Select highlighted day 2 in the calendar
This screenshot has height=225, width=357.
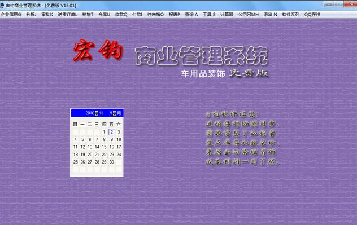coord(112,132)
